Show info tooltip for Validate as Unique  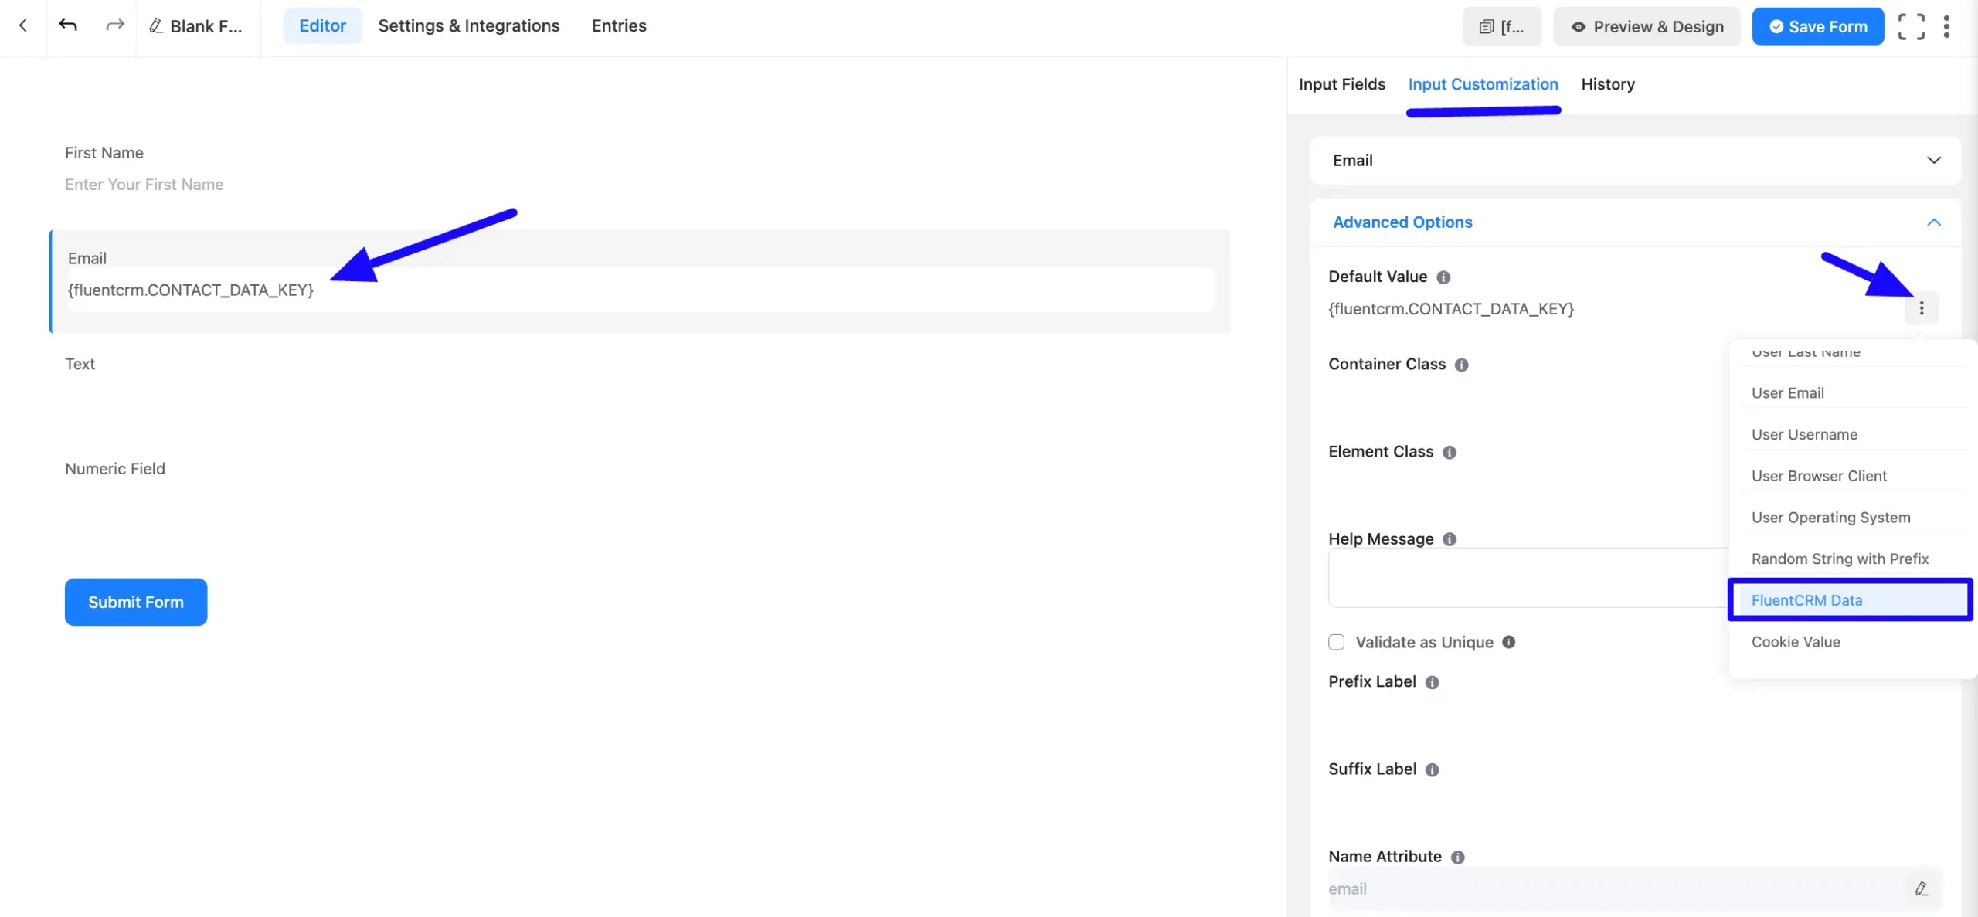[1508, 642]
